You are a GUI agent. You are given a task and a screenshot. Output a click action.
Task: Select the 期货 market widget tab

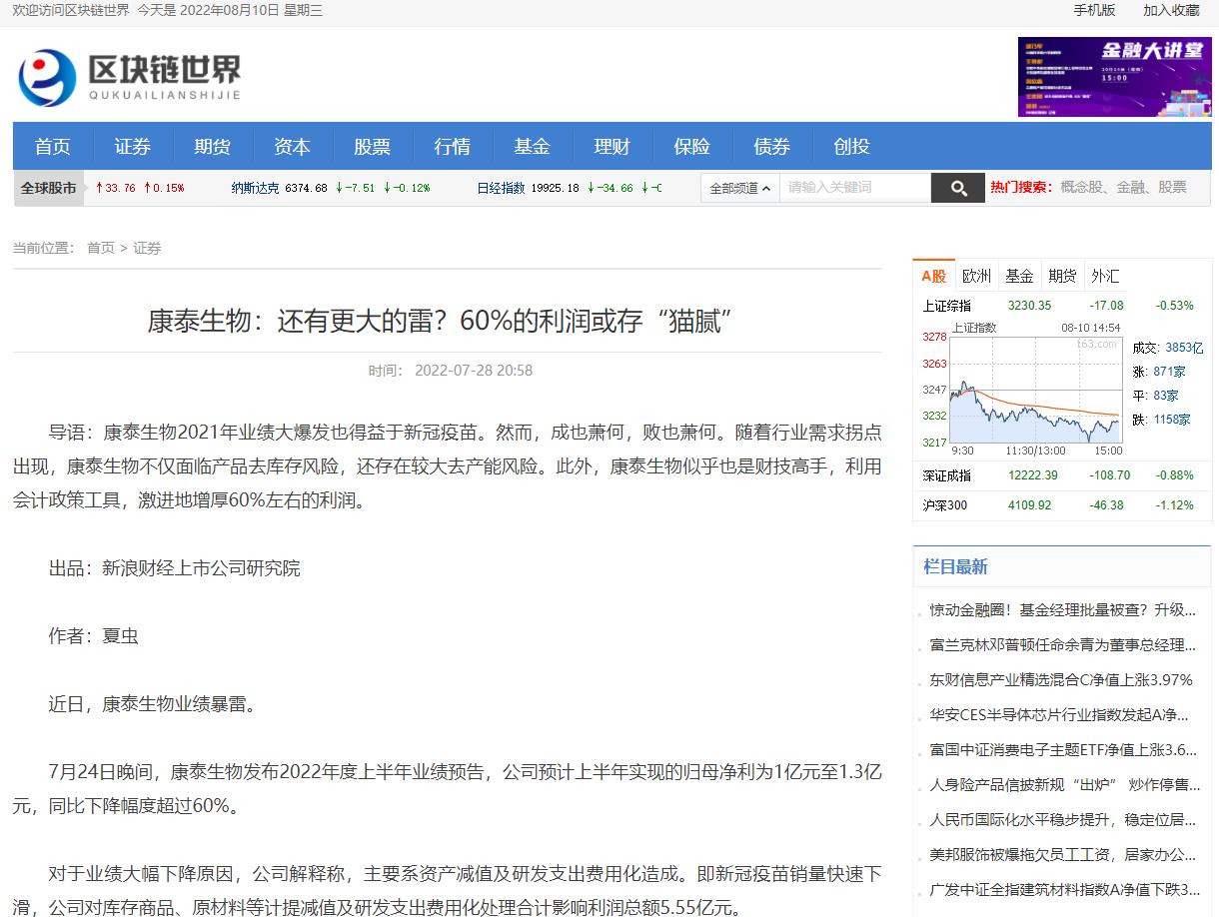click(x=1062, y=276)
